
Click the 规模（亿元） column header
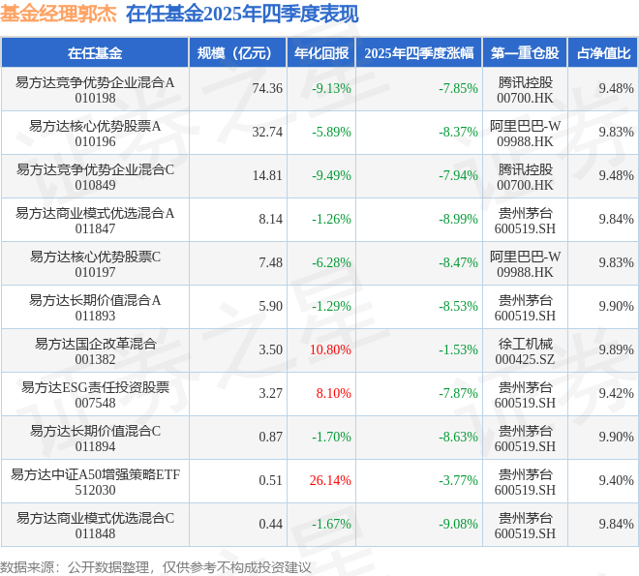click(237, 53)
